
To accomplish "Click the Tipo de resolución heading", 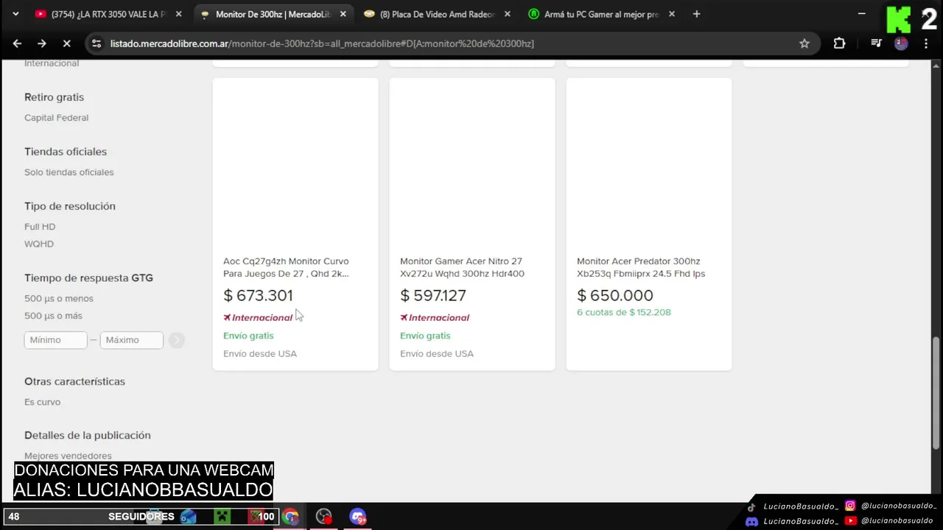I will (x=70, y=206).
